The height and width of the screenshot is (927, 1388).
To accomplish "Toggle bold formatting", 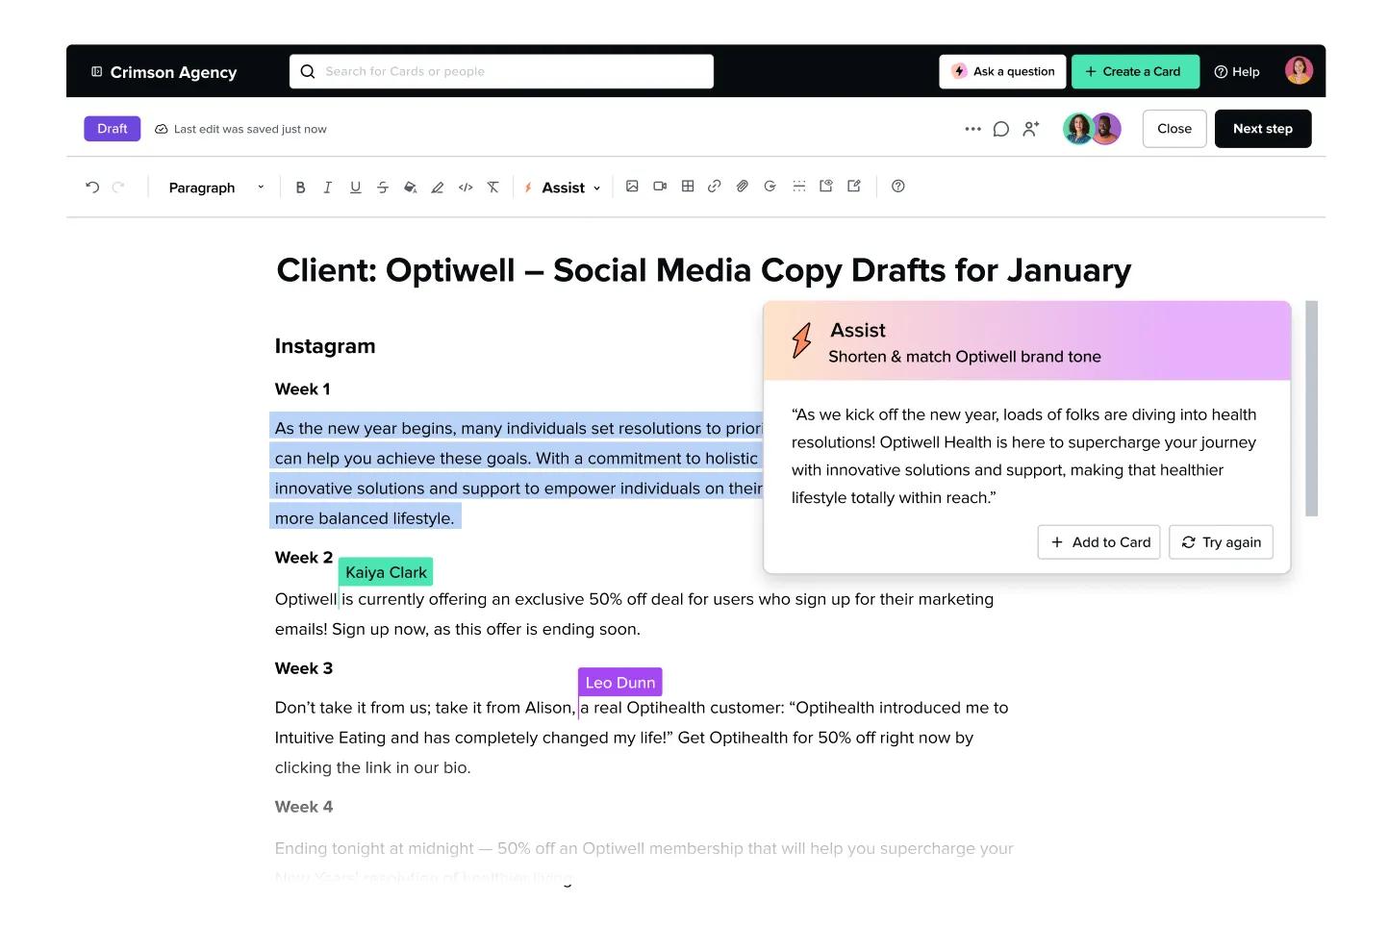I will (300, 187).
